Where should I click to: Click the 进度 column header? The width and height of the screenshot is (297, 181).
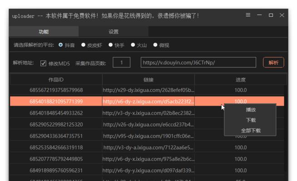click(x=240, y=80)
